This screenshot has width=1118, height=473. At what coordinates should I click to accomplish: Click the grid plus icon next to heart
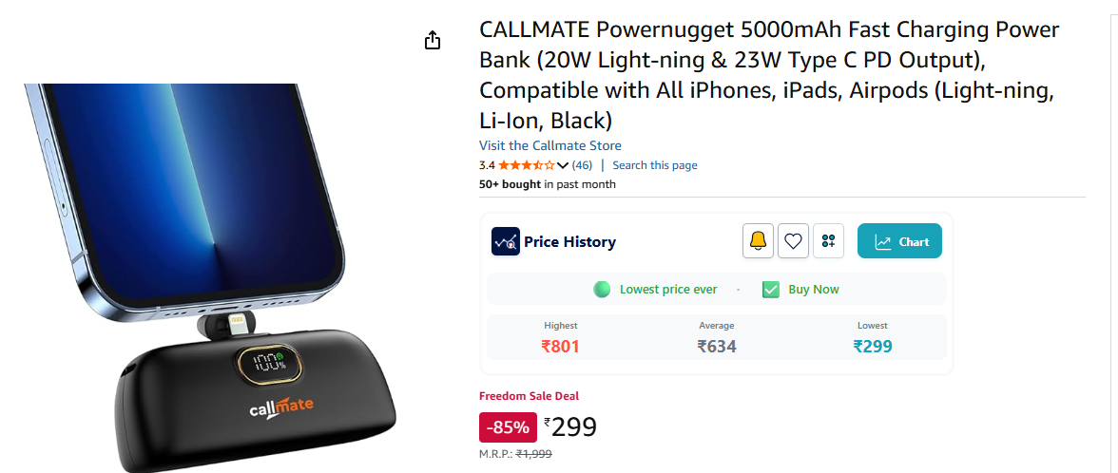tap(828, 241)
